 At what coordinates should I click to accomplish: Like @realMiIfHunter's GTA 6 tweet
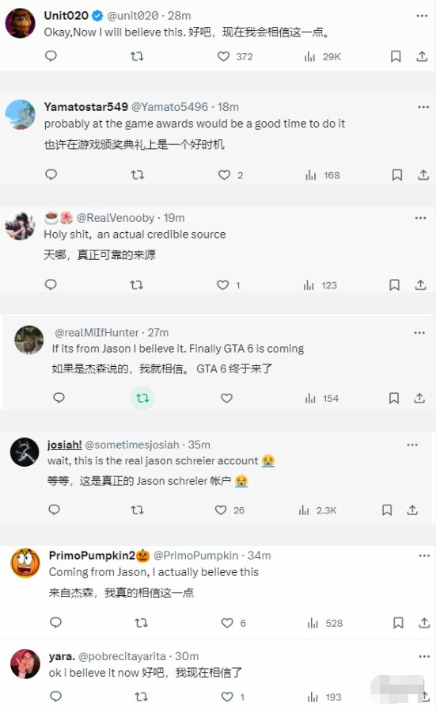(x=226, y=398)
